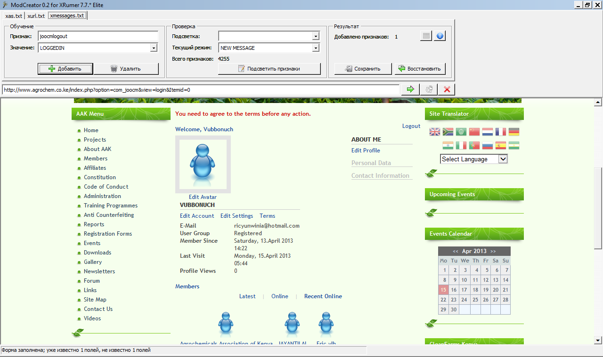Open the Select Language dropdown
603x357 pixels.
(474, 159)
